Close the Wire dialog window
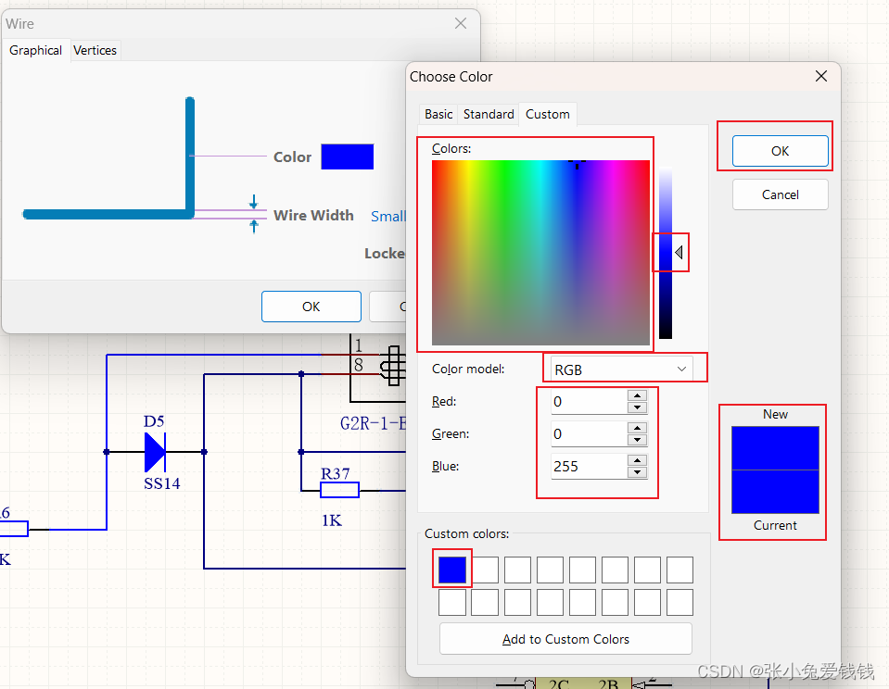Viewport: 889px width, 689px height. pyautogui.click(x=461, y=23)
